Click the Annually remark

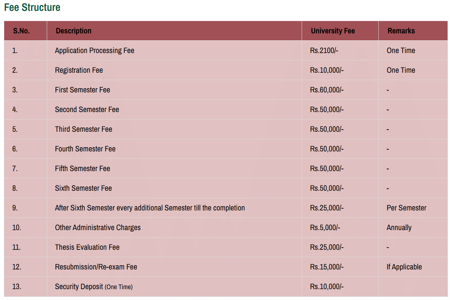pos(399,228)
